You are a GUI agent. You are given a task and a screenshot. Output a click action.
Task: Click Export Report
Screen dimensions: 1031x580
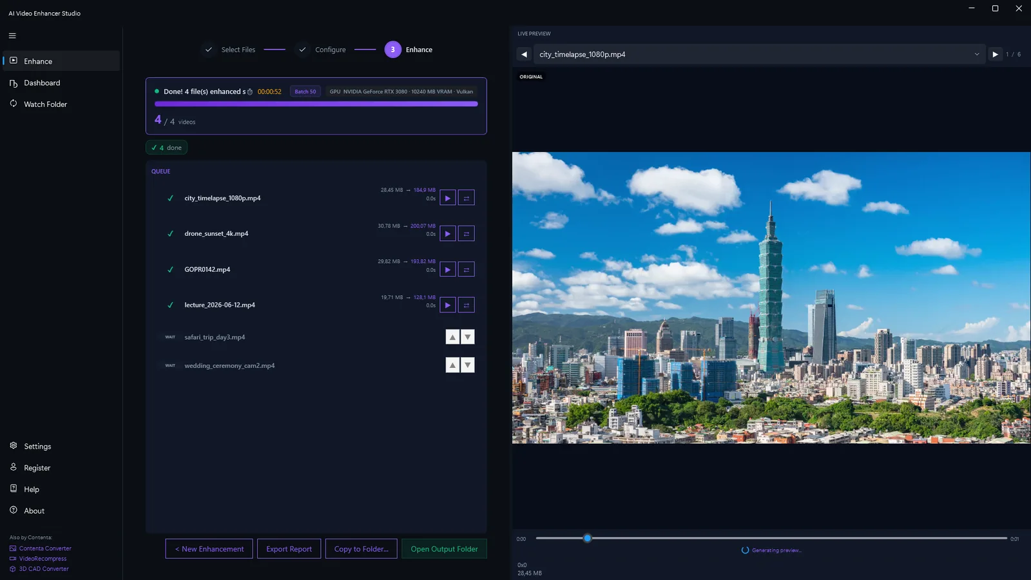[289, 549]
